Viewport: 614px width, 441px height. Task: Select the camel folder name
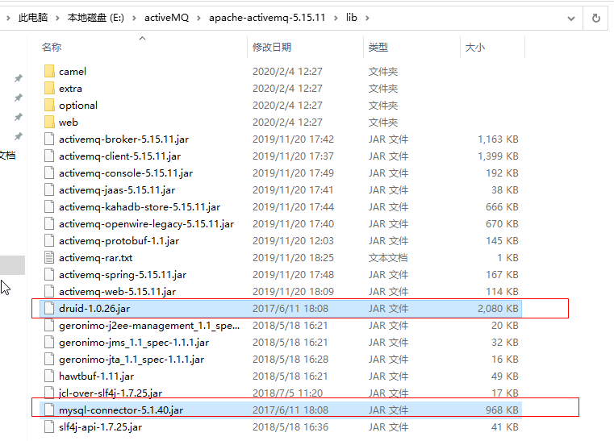click(73, 72)
